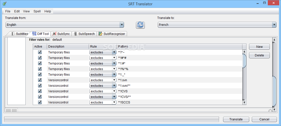This screenshot has width=281, height=126.
Task: Click the **/%*% pattern cell
Action: [179, 69]
